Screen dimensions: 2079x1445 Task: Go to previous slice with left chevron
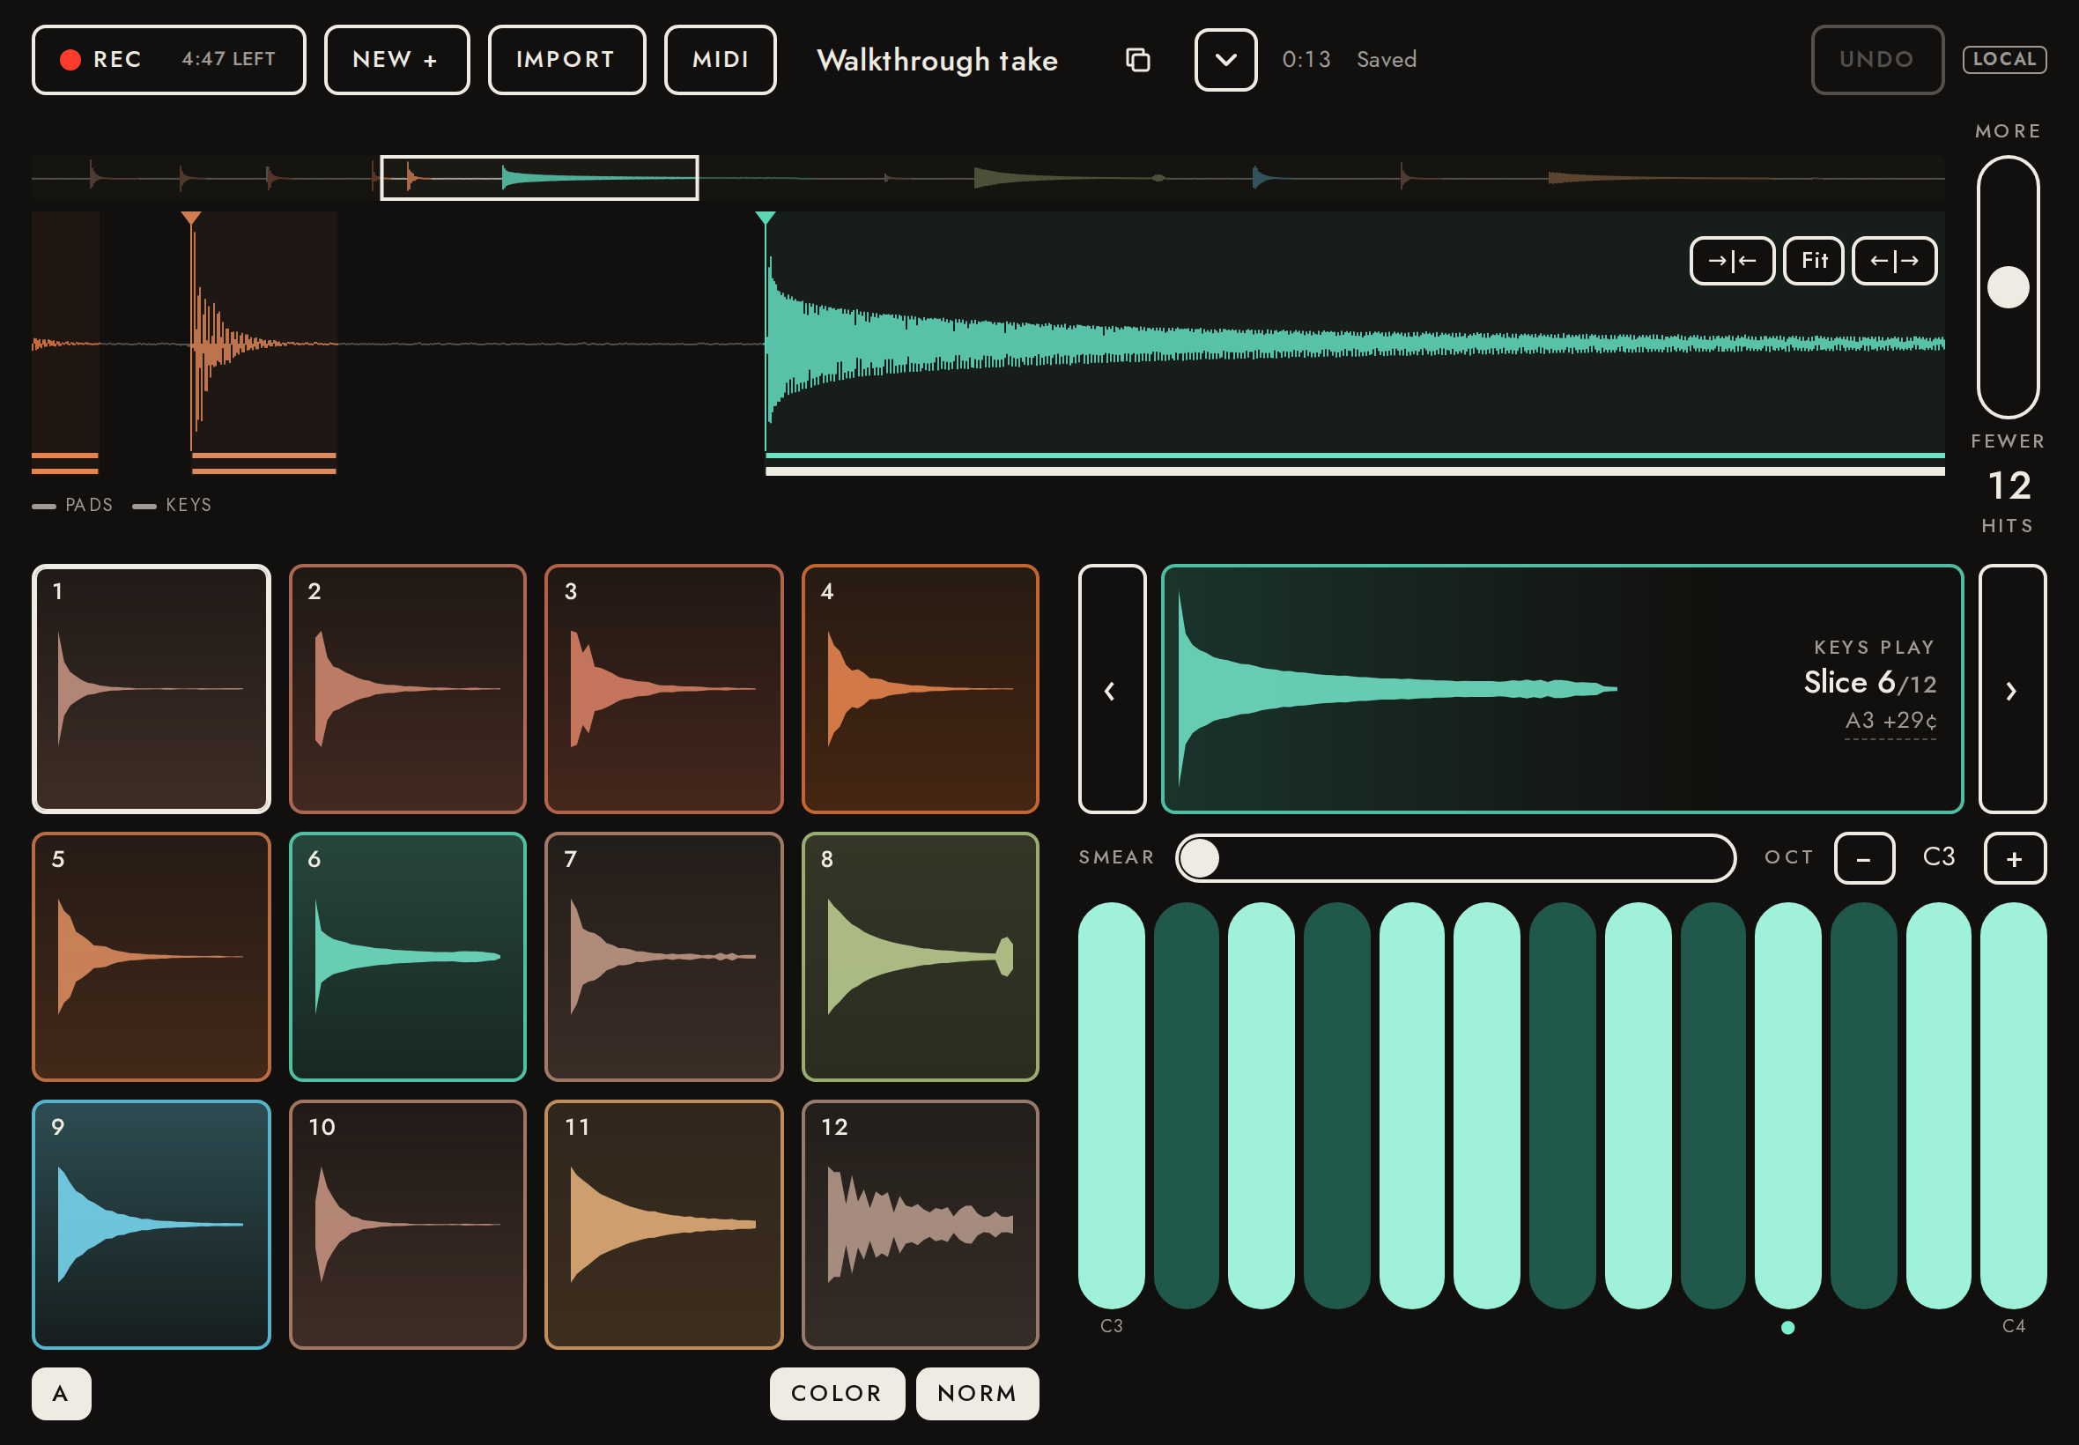tap(1112, 689)
